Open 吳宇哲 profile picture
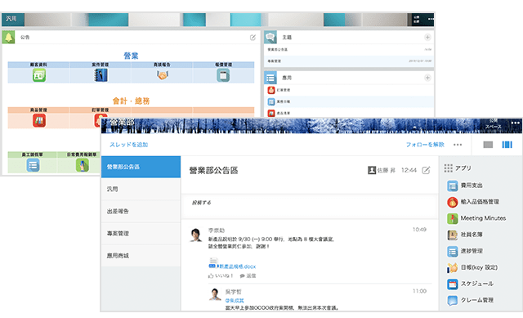Viewport: 523px width, 318px height. click(215, 294)
